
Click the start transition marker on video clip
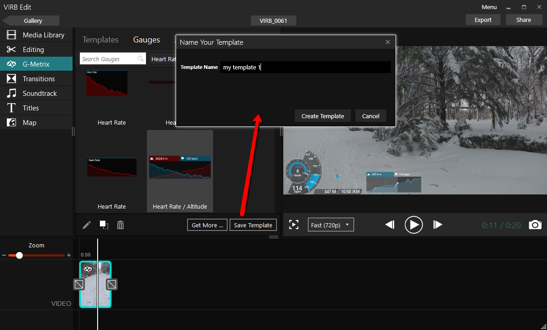79,284
